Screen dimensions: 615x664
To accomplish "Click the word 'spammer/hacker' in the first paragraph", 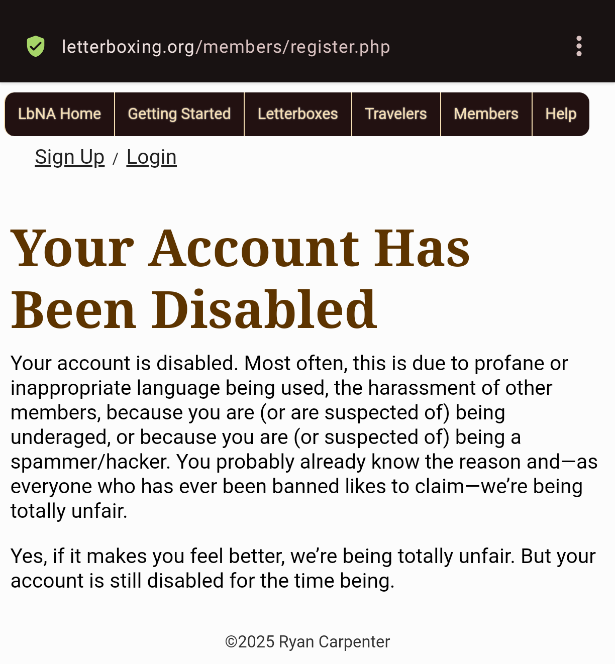I will coord(90,462).
